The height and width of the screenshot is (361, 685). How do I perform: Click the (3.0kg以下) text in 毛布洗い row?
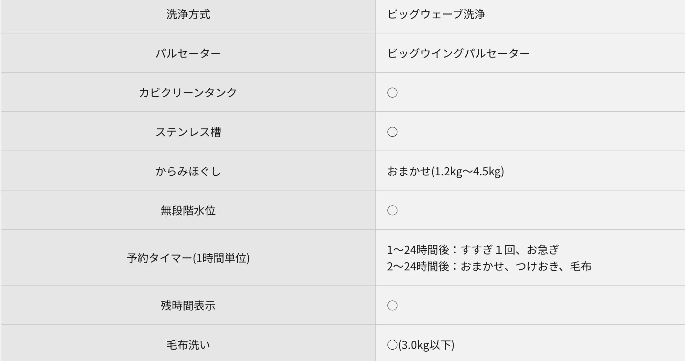[426, 345]
